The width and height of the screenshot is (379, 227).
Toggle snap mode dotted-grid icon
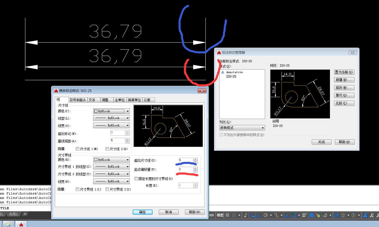[x=234, y=215]
